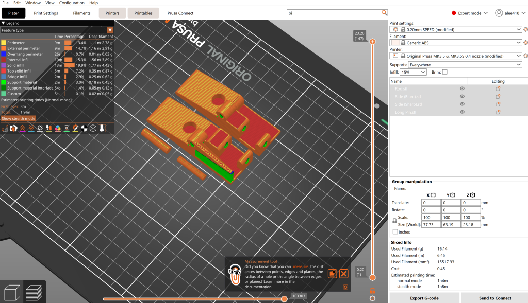The width and height of the screenshot is (528, 303).
Task: Add color change plus on layer slider
Action: (x=372, y=42)
